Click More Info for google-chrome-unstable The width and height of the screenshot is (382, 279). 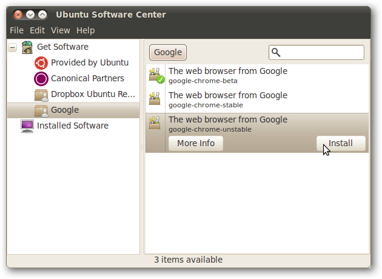tap(195, 144)
